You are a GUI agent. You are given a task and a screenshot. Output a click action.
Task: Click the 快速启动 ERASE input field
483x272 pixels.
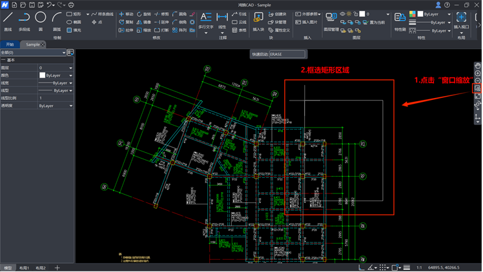click(x=287, y=54)
